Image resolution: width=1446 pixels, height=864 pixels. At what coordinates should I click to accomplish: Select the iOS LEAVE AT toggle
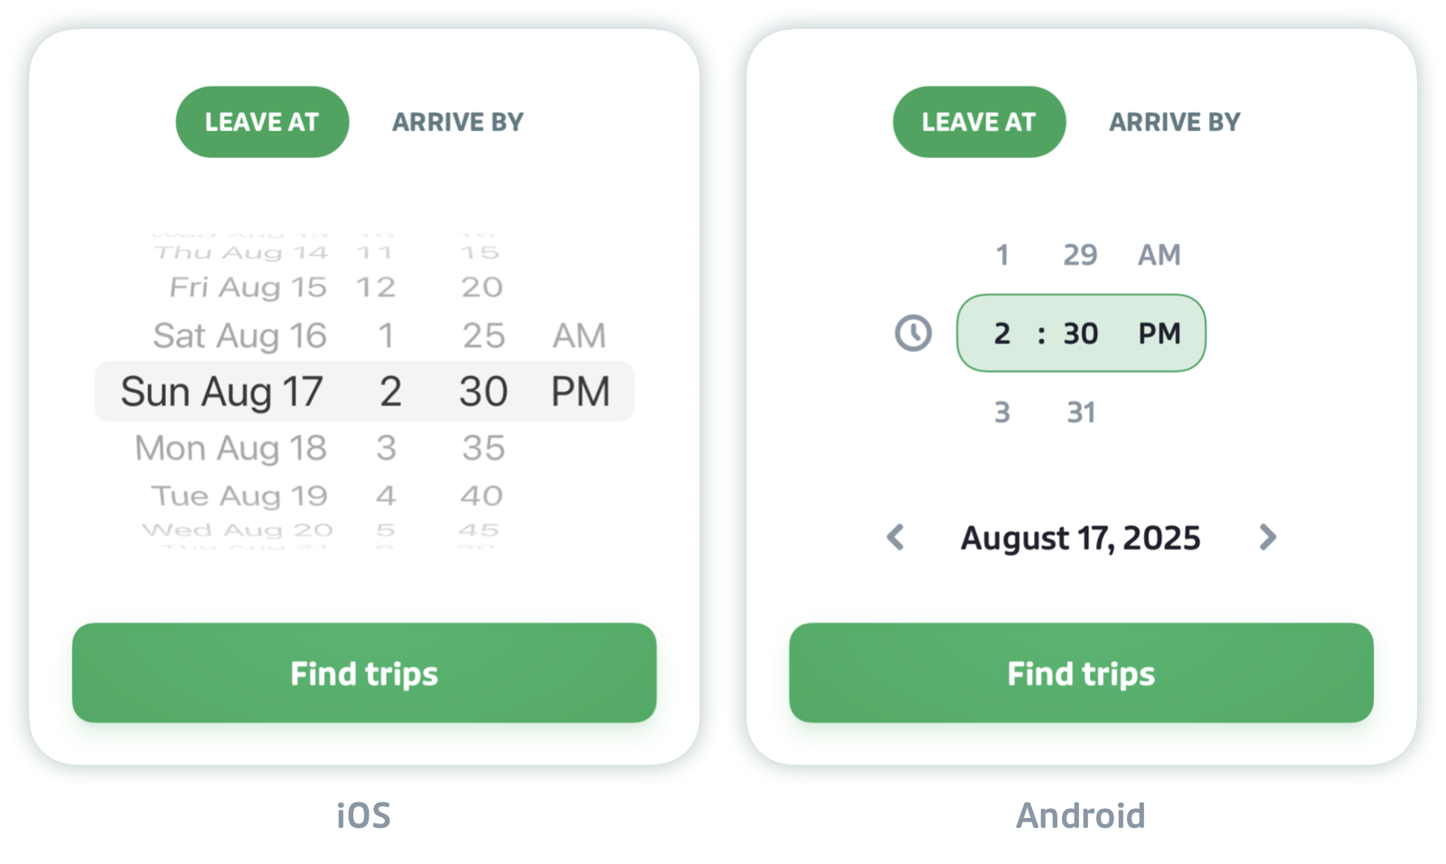(x=262, y=122)
